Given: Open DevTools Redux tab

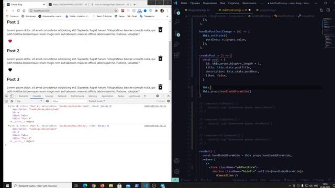Looking at the screenshot, I should pyautogui.click(x=121, y=96).
